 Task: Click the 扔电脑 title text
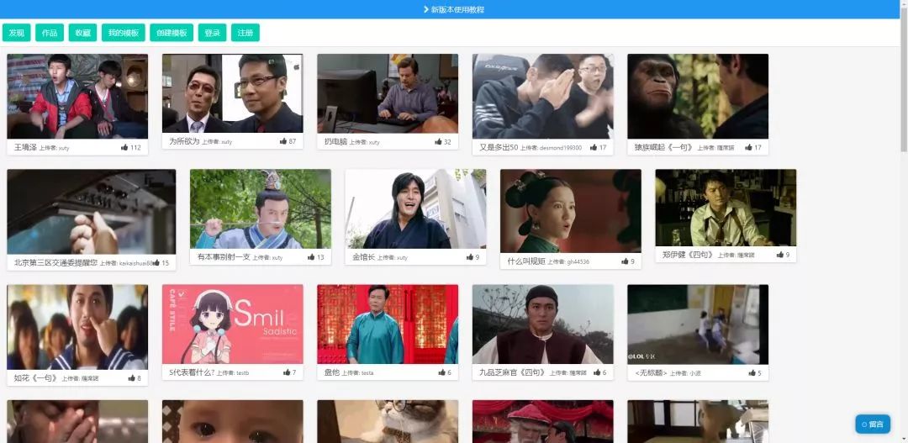[x=335, y=142]
